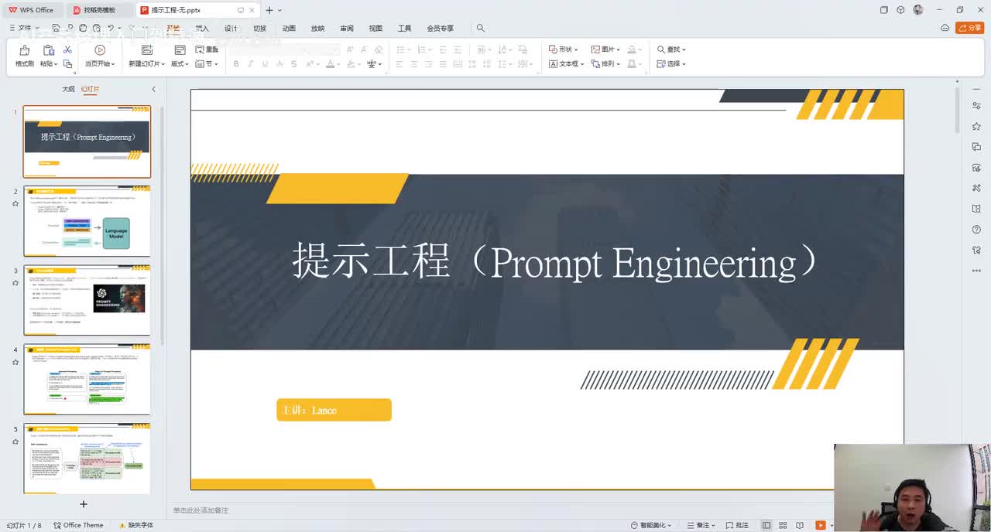Switch to Normal view in status bar
The image size is (991, 532).
click(x=766, y=525)
